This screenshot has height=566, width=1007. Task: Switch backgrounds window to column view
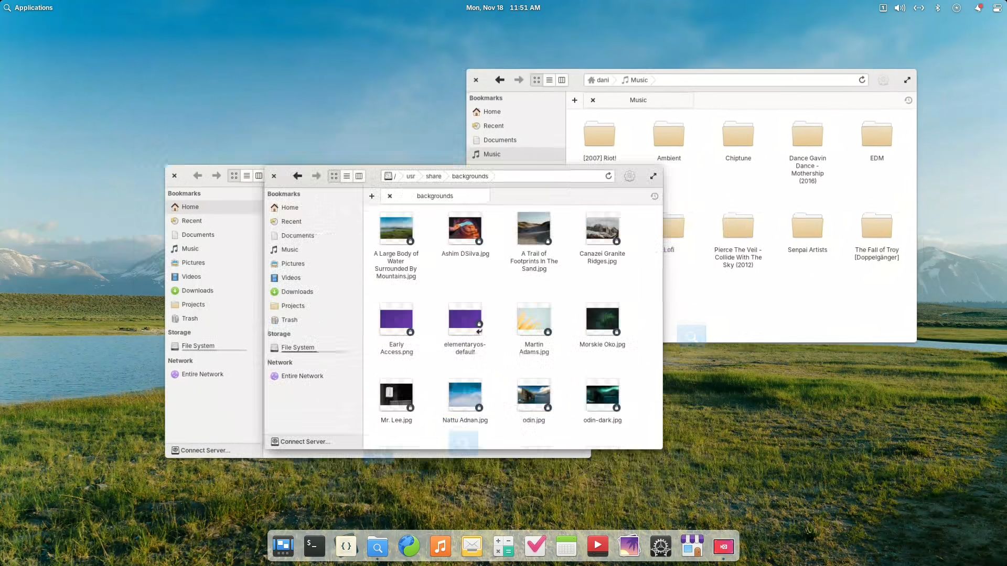tap(359, 176)
